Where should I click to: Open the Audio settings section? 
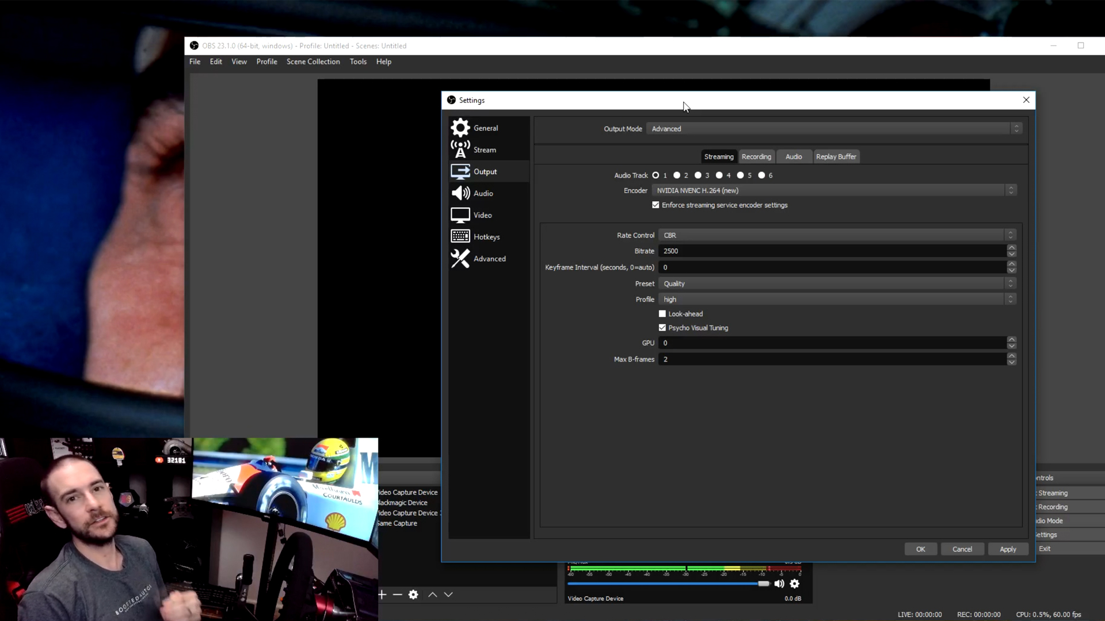point(489,193)
